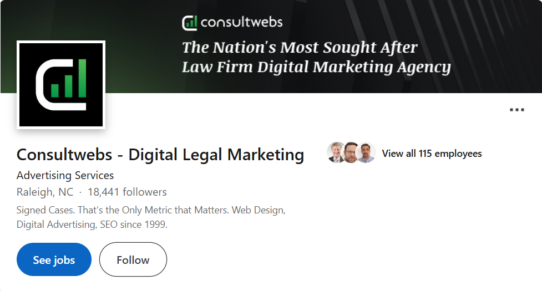Image resolution: width=542 pixels, height=291 pixels.
Task: Click the 18,441 followers count
Action: pos(127,192)
